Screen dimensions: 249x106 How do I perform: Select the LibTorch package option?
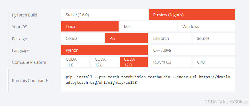coord(170,38)
